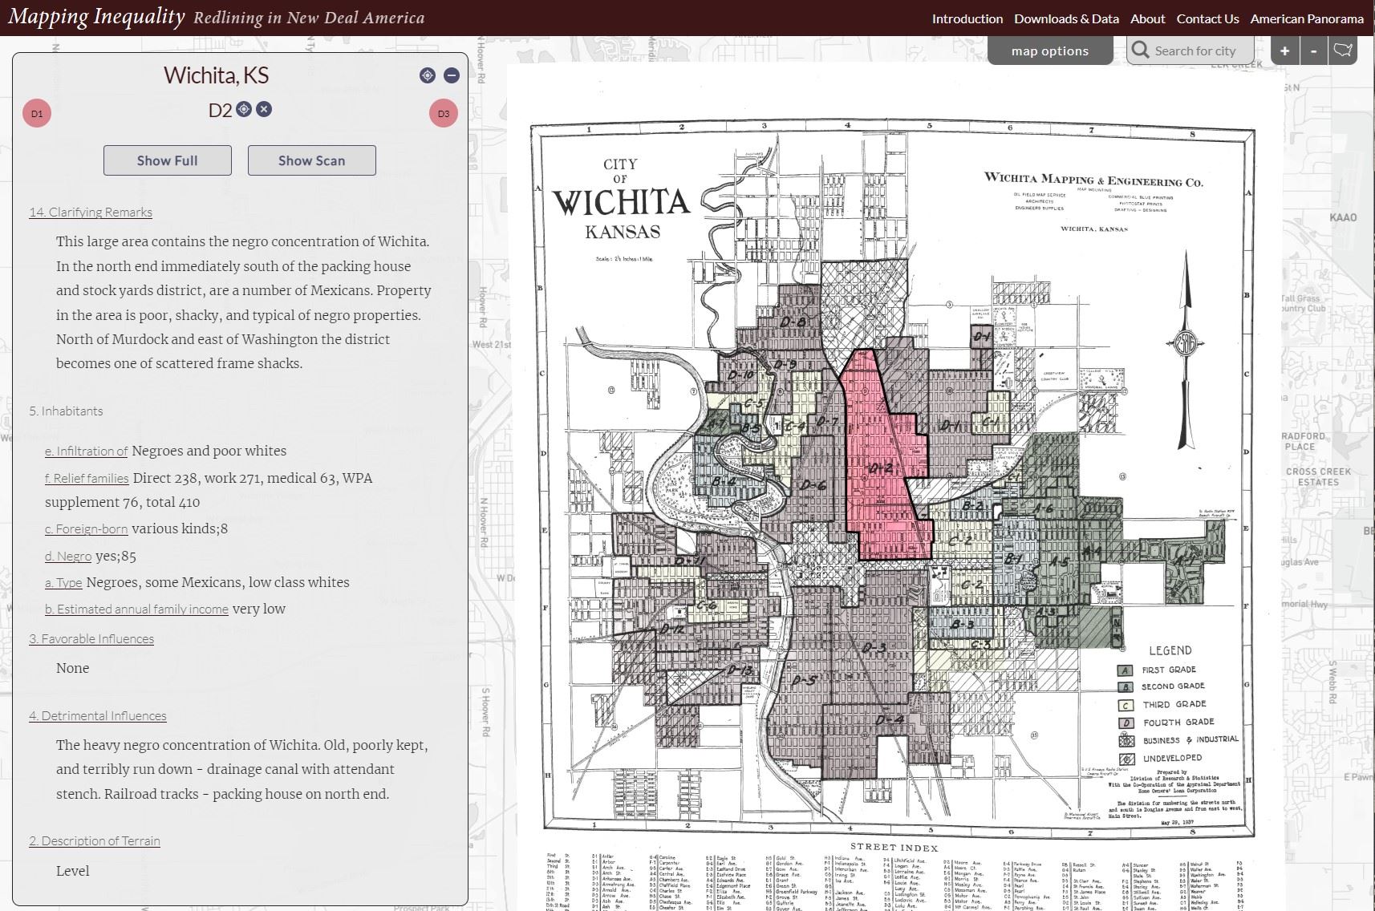Click the Wichita, KS city title

point(217,75)
